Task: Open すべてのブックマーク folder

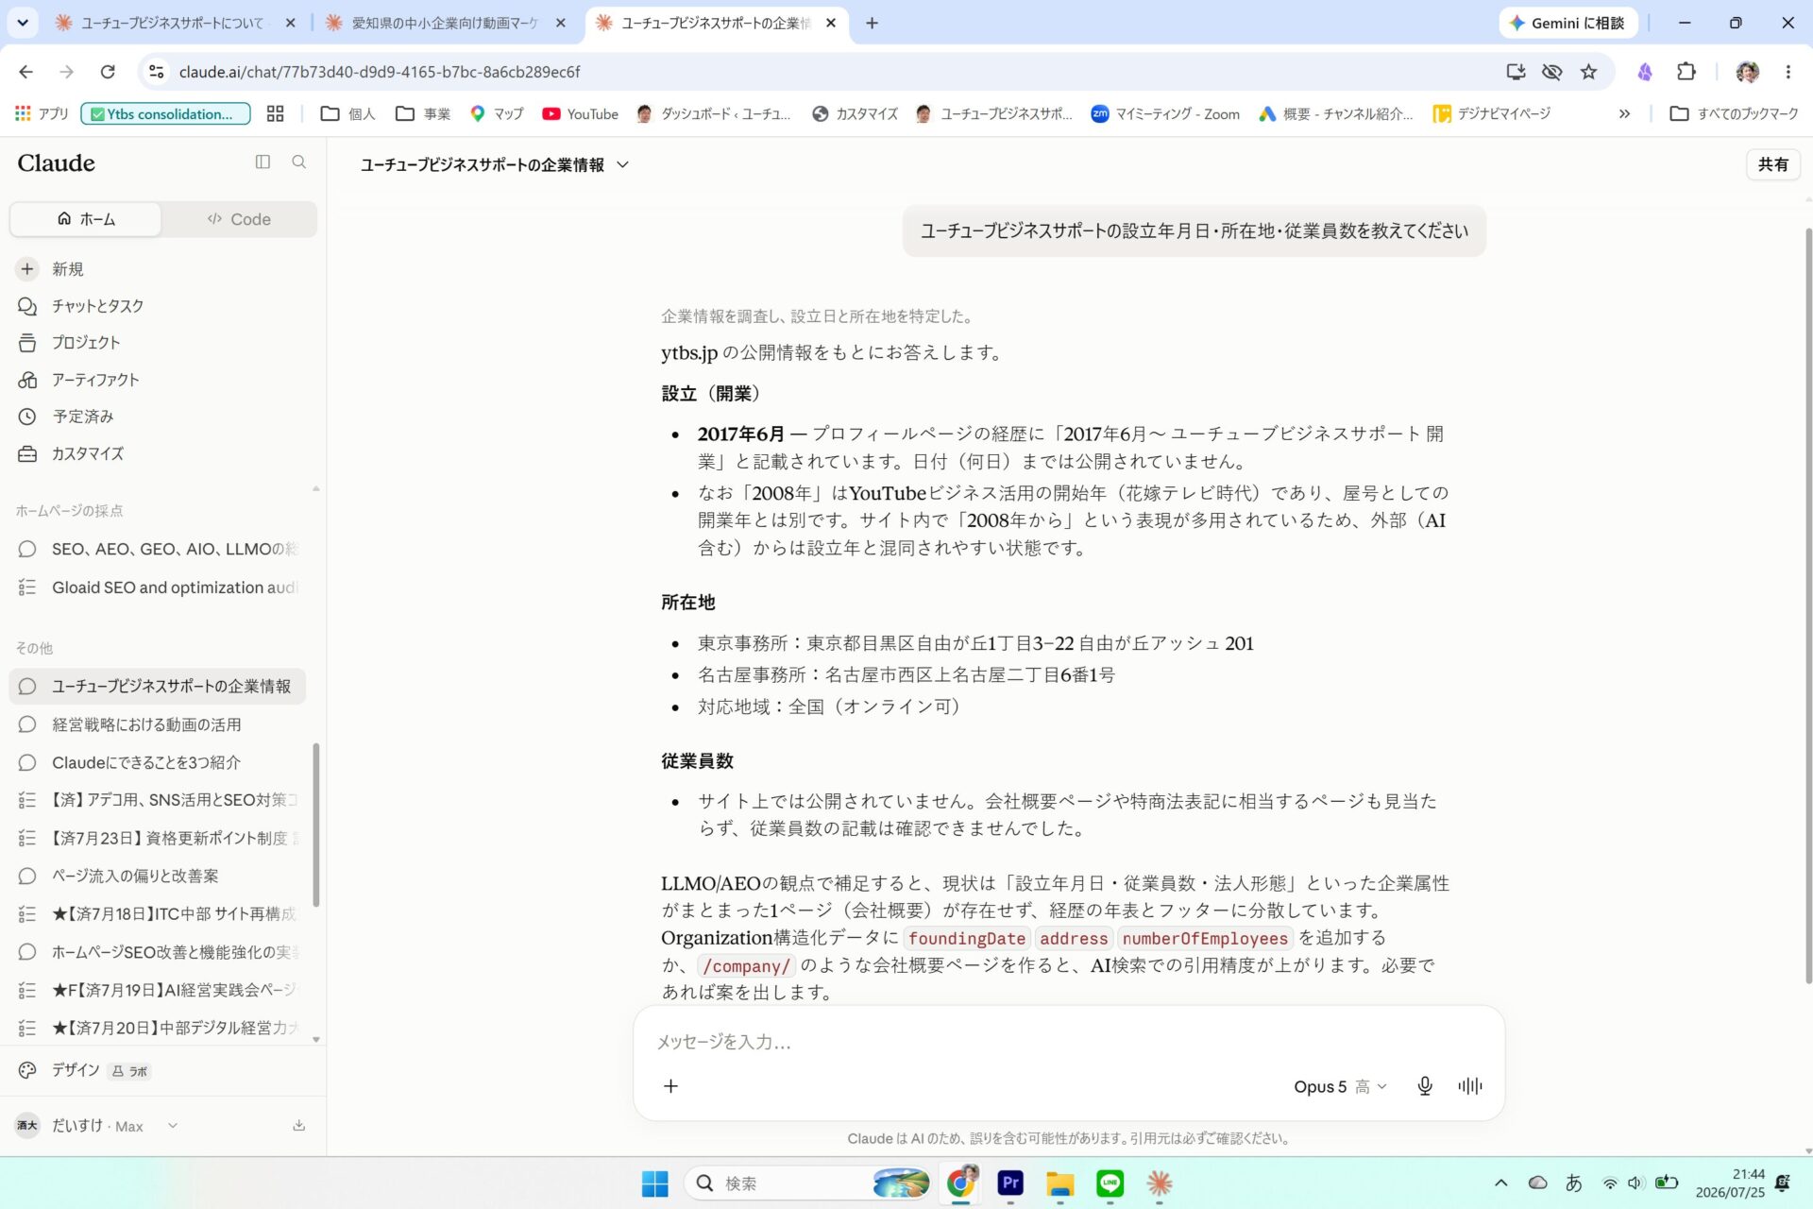Action: (1735, 114)
